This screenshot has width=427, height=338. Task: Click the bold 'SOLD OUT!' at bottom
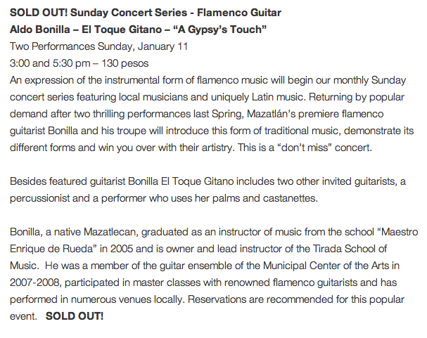coord(75,316)
